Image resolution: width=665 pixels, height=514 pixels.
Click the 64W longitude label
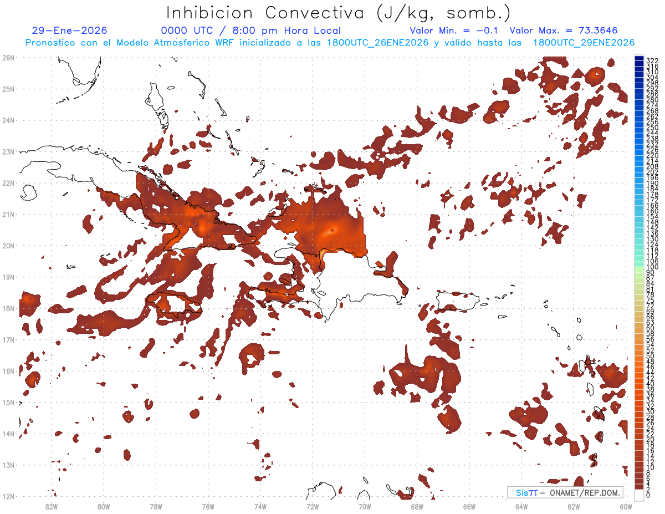(521, 506)
